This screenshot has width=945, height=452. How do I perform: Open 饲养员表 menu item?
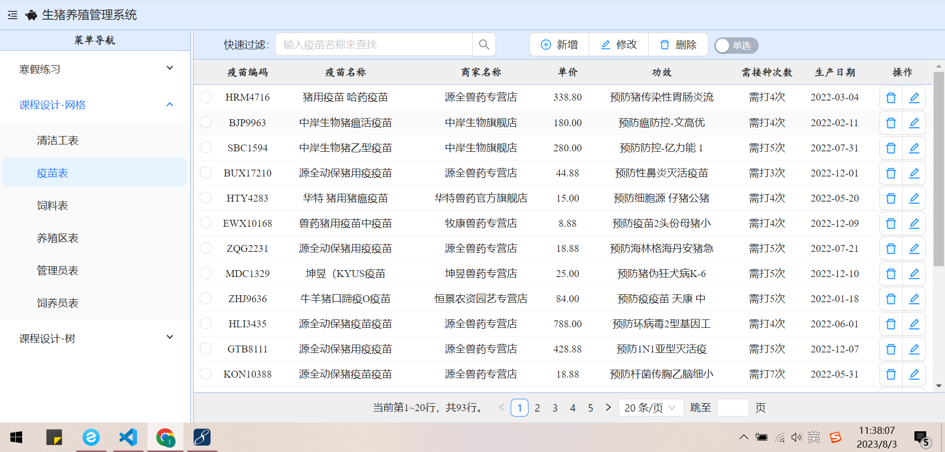(95, 303)
